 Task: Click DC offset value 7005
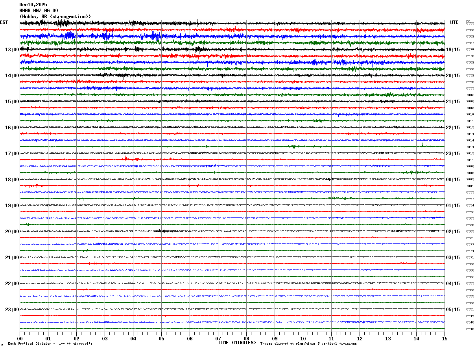click(470, 173)
